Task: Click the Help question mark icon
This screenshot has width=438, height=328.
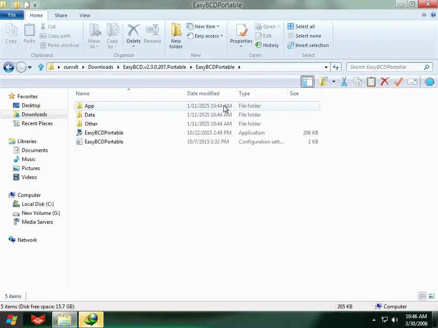Action: coord(433,15)
